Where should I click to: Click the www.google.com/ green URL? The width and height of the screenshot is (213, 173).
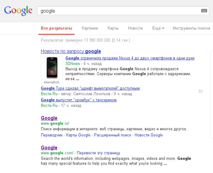point(57,153)
